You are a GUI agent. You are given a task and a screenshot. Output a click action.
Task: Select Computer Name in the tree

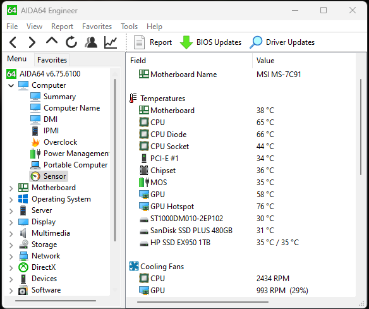[72, 108]
